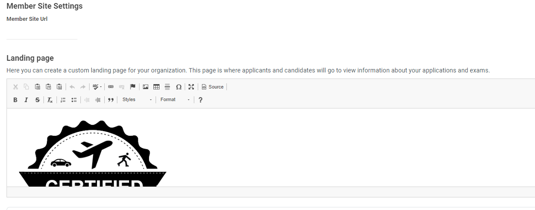Insert a horizontal line
The width and height of the screenshot is (535, 210).
pos(167,87)
